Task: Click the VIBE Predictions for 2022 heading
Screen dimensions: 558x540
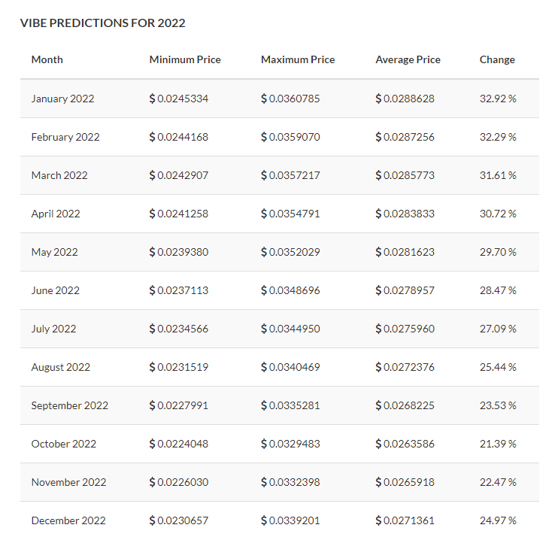Action: (x=102, y=23)
